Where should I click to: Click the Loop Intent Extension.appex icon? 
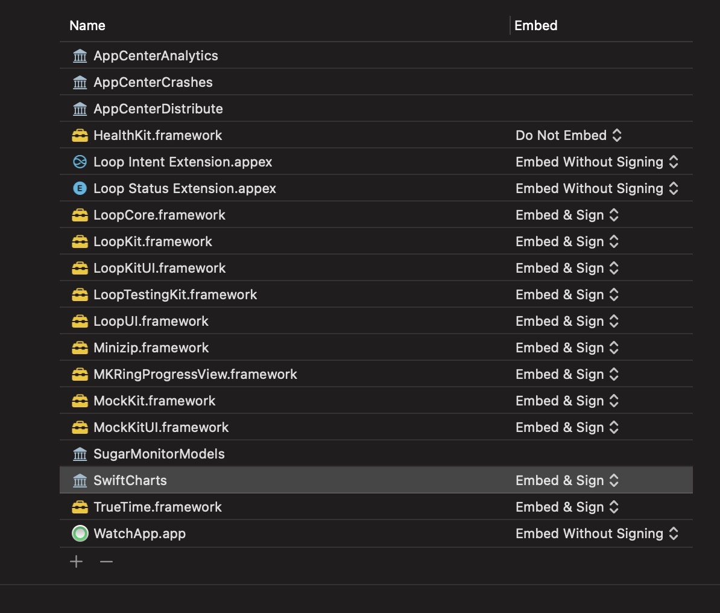tap(80, 162)
